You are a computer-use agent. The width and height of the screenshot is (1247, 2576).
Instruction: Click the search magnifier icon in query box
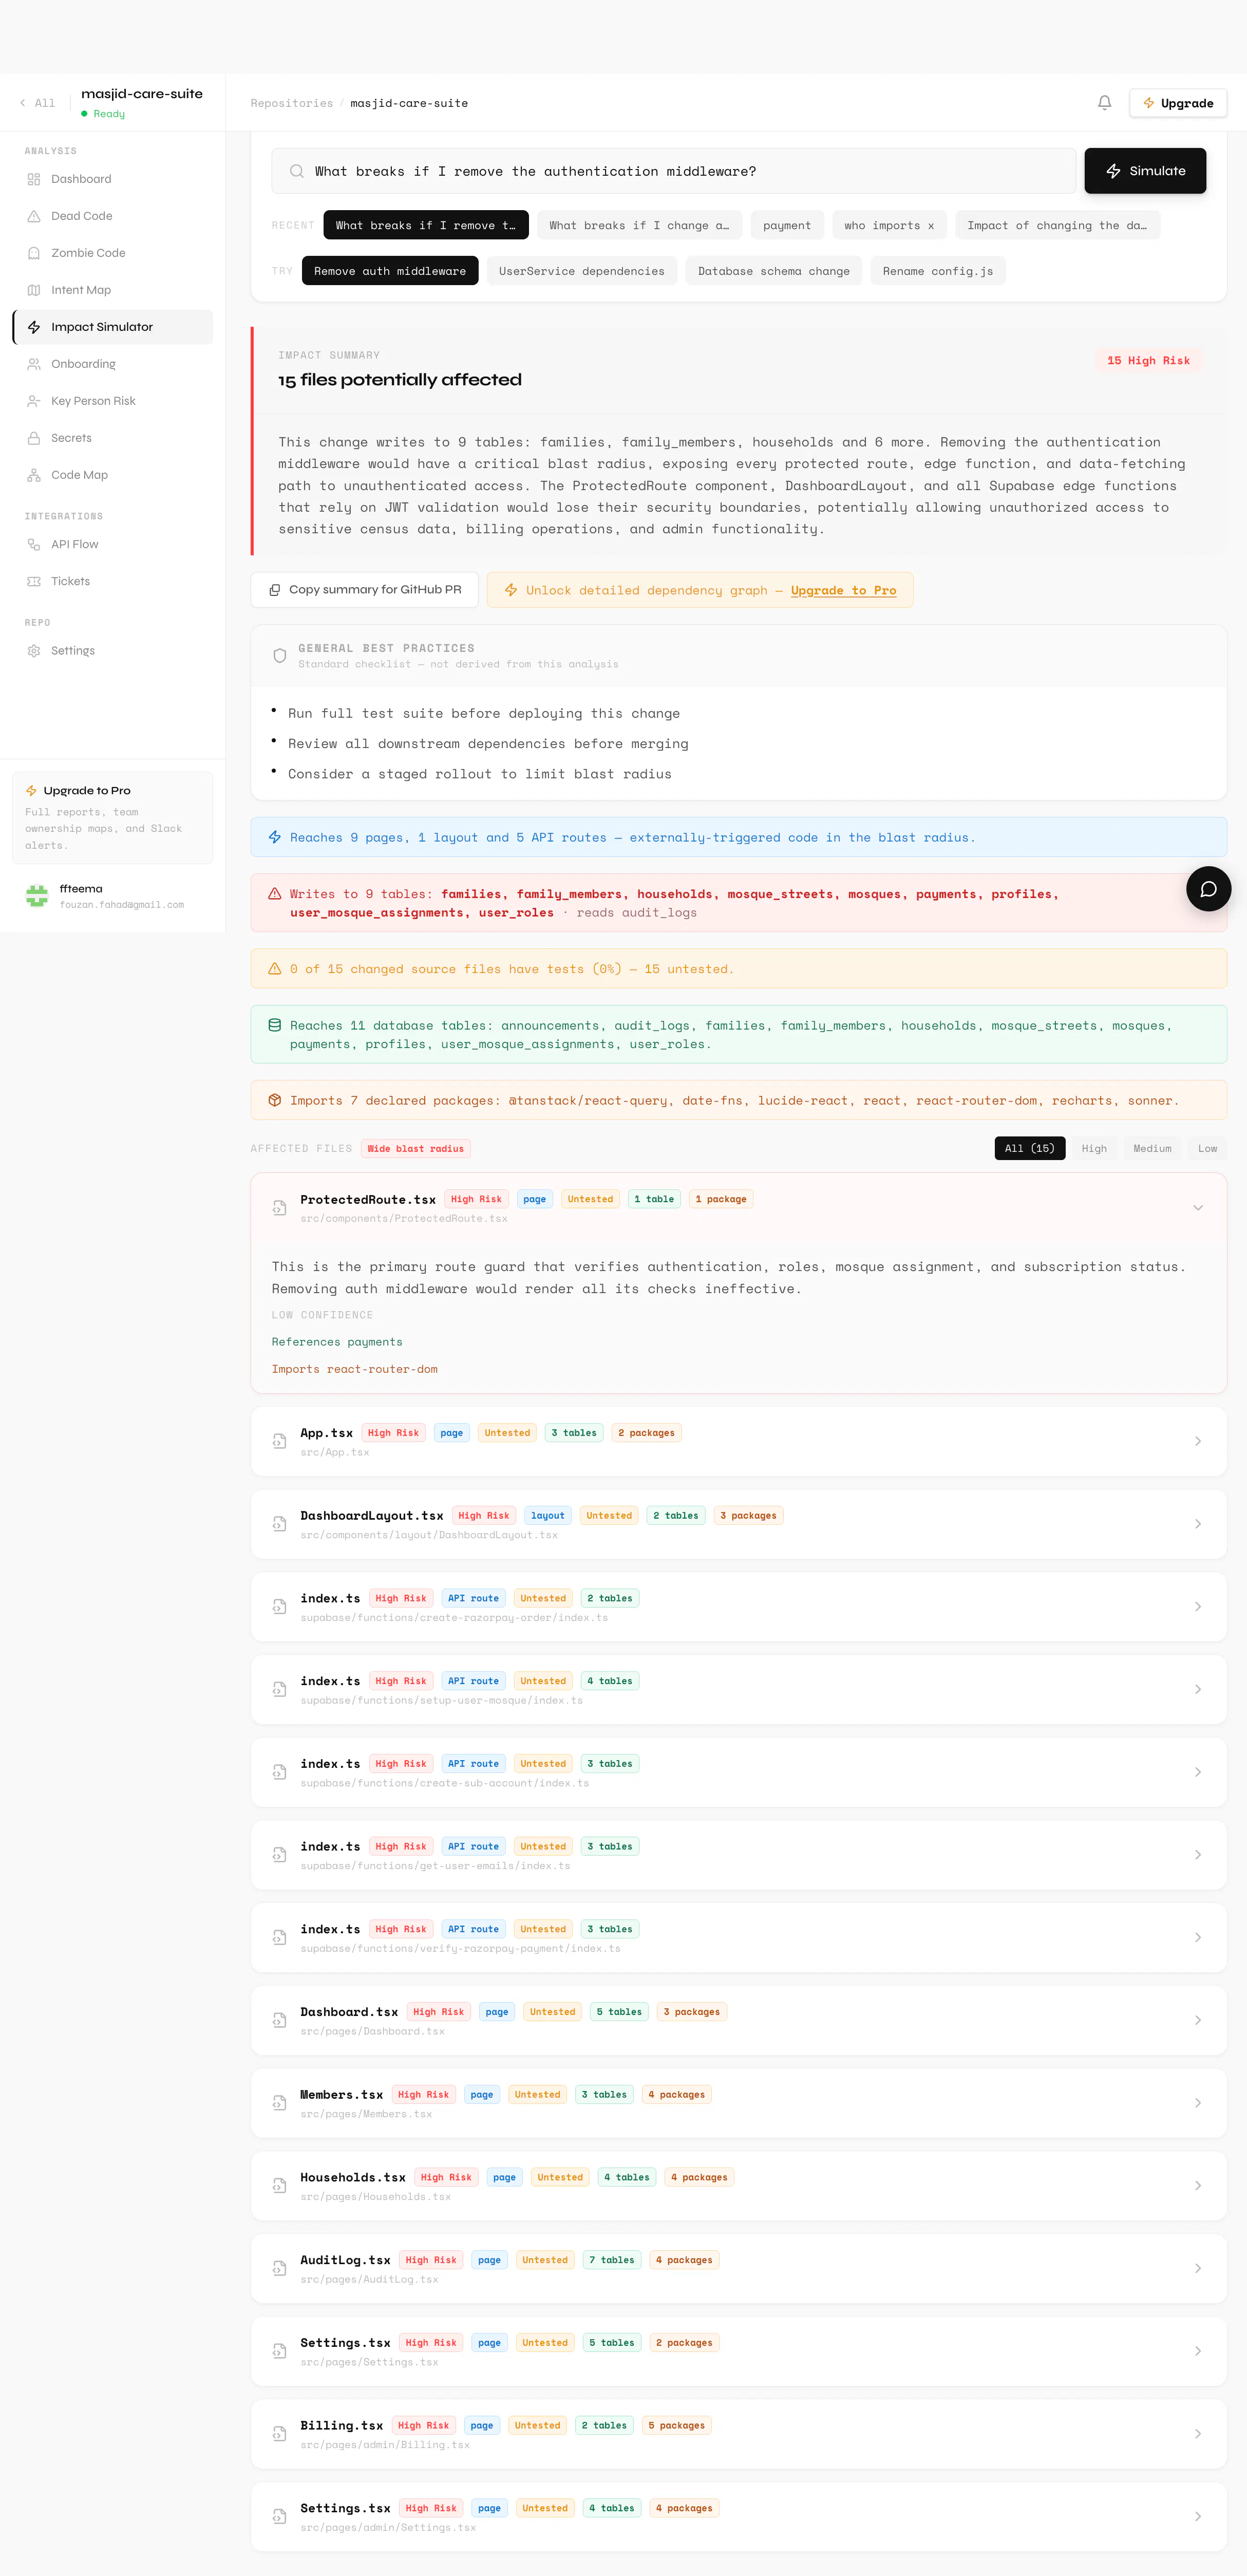[x=297, y=171]
